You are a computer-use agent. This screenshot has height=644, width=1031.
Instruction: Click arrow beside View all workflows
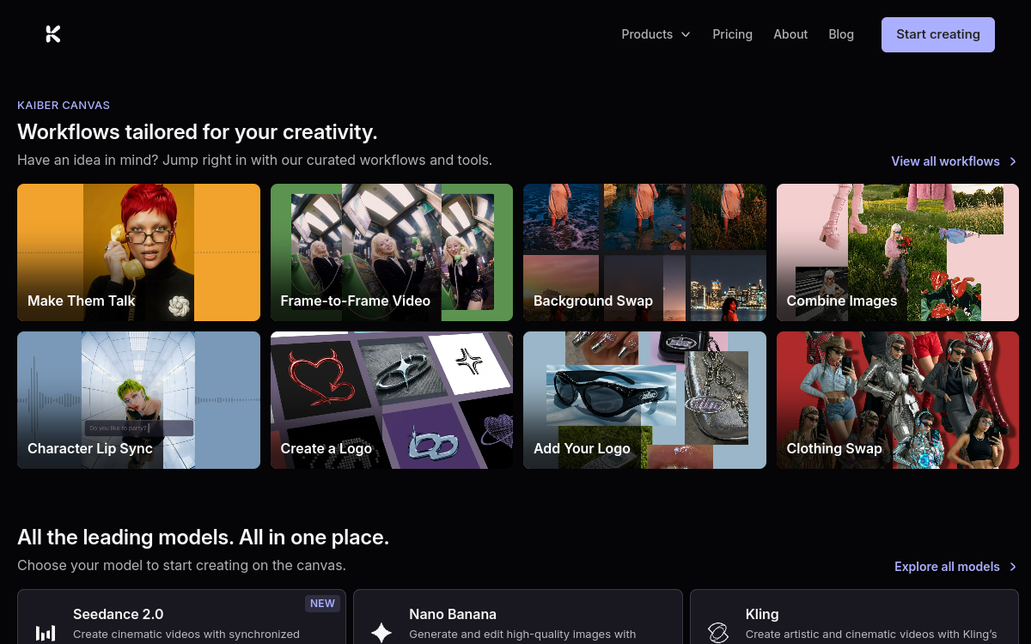tap(1013, 161)
